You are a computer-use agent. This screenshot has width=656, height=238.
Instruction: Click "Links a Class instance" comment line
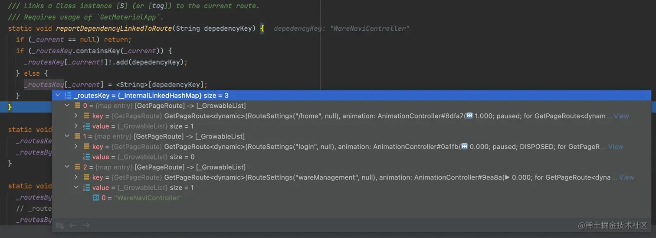coord(134,6)
